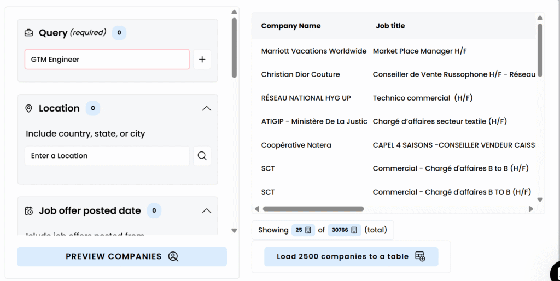Click the map pin icon beside Location
The height and width of the screenshot is (281, 560).
click(x=29, y=109)
